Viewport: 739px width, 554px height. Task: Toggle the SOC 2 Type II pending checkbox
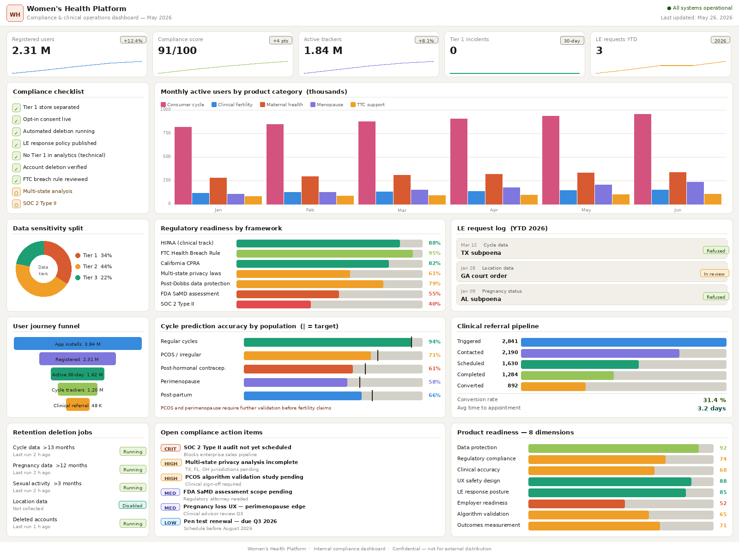tap(16, 204)
